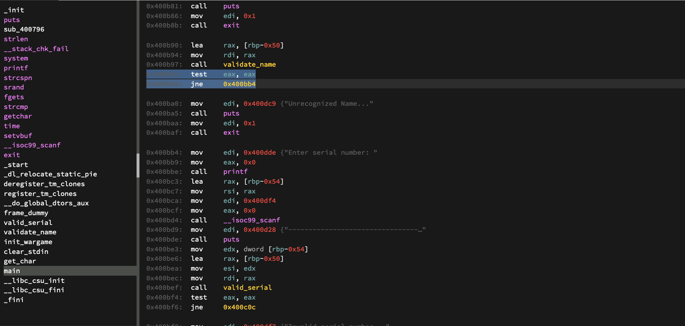
Task: Select sub_400796 in the function list
Action: (x=24, y=29)
